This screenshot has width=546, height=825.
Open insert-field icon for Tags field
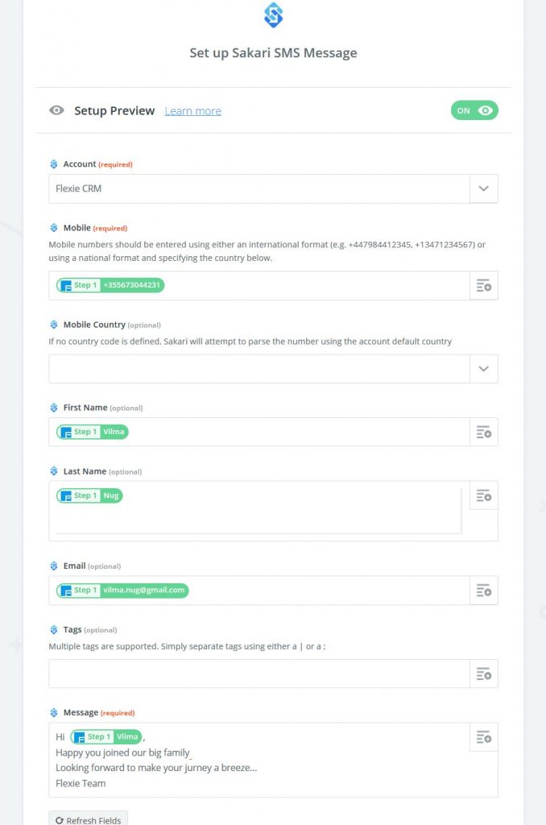483,674
